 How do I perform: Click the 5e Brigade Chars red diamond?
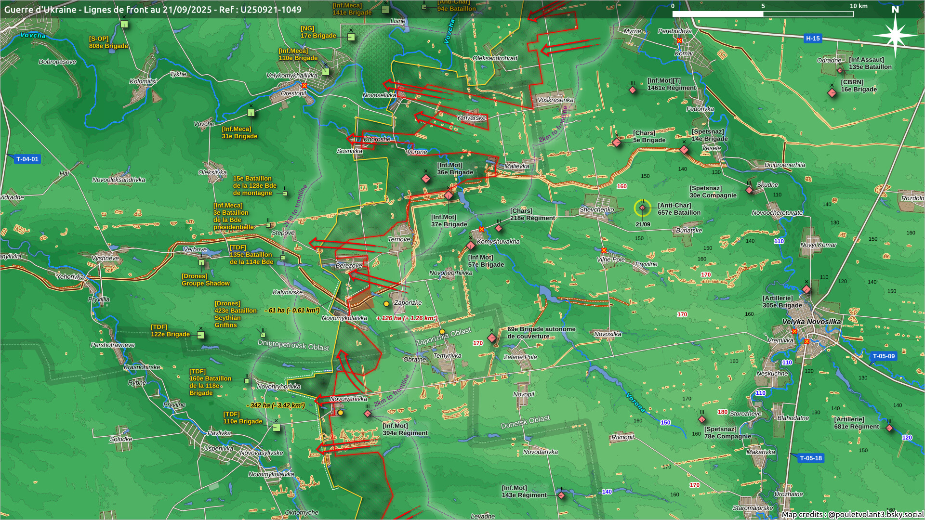point(617,143)
